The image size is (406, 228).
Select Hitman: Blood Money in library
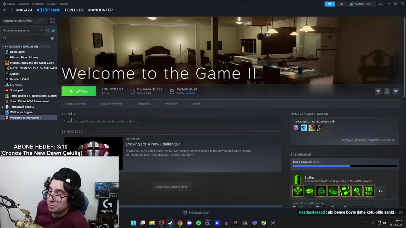click(x=24, y=57)
